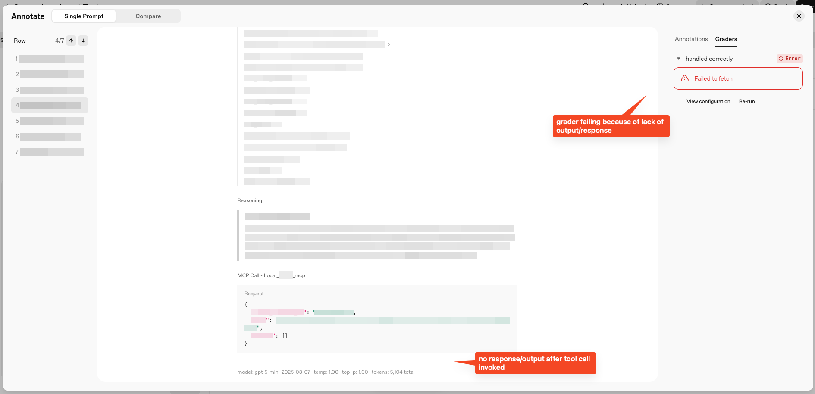
Task: Click the 'Failed to fetch' message text
Action: pyautogui.click(x=713, y=78)
